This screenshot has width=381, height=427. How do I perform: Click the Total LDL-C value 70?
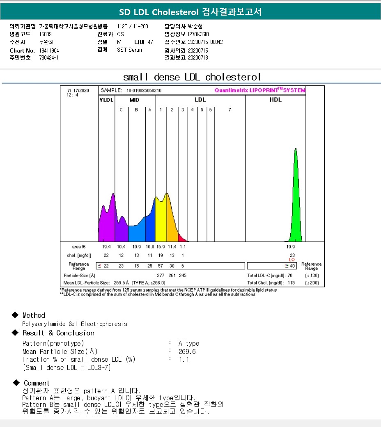point(289,275)
